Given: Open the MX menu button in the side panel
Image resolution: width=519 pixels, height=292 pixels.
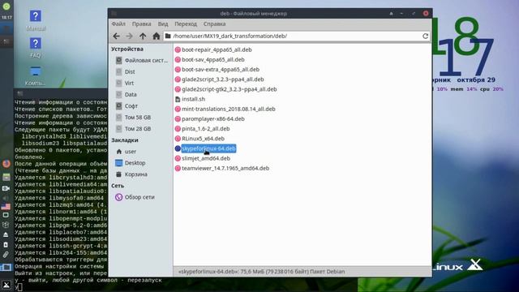Looking at the screenshot, I should coord(6,285).
